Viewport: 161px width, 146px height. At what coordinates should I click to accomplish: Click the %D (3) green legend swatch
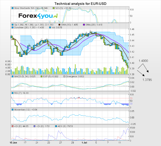pyautogui.click(x=54, y=8)
